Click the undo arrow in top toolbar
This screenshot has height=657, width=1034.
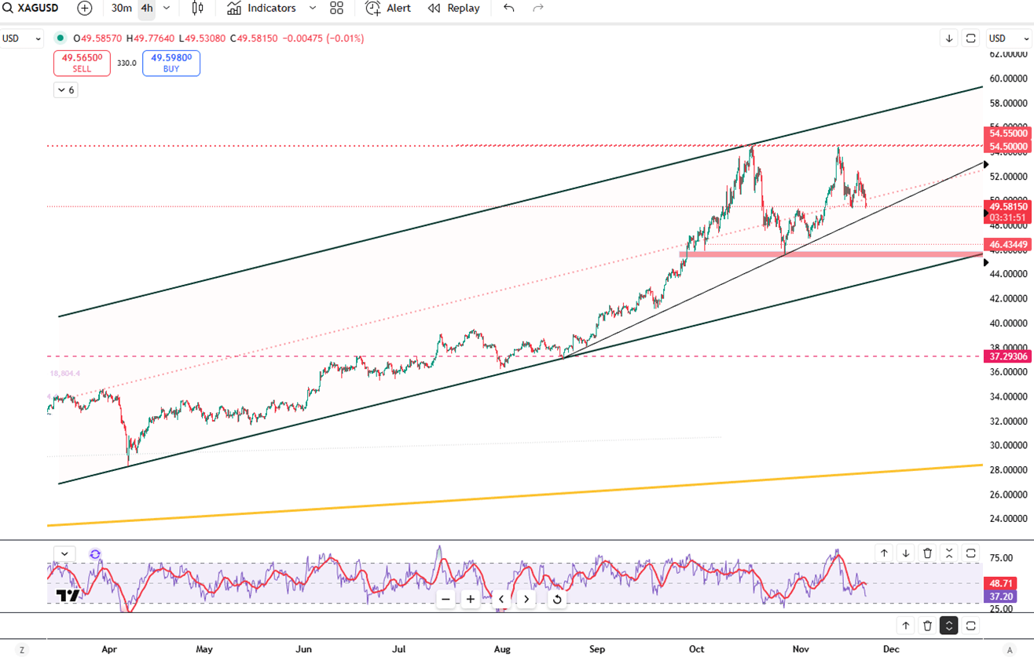click(509, 8)
